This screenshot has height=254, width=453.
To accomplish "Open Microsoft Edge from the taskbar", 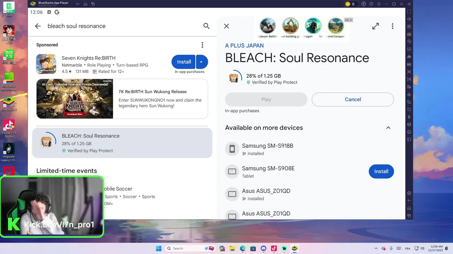I will pos(243,248).
